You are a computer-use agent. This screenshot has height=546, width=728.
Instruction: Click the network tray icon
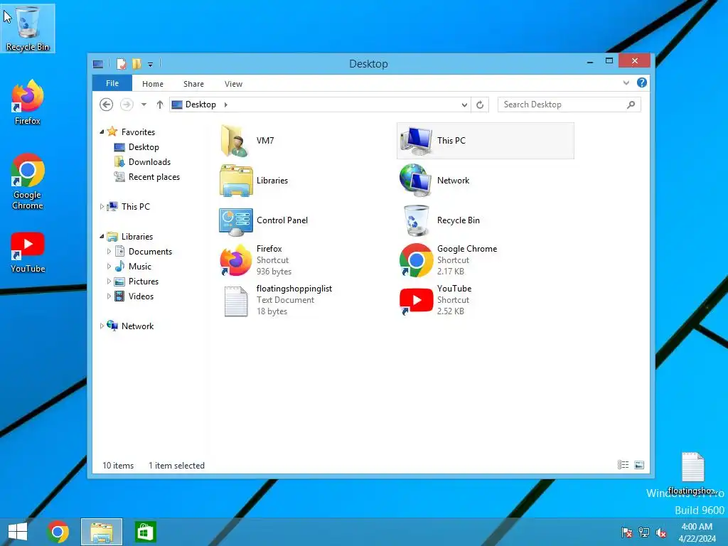coord(644,532)
